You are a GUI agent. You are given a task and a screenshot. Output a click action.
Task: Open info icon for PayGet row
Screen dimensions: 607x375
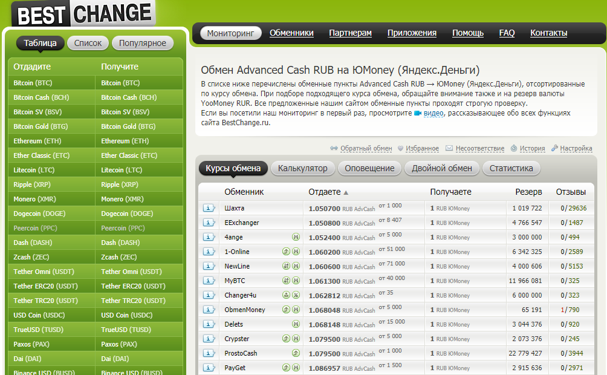(209, 368)
